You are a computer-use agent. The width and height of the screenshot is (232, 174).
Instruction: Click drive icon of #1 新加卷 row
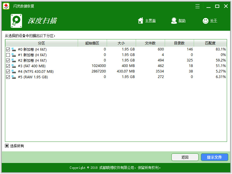pos(14,55)
